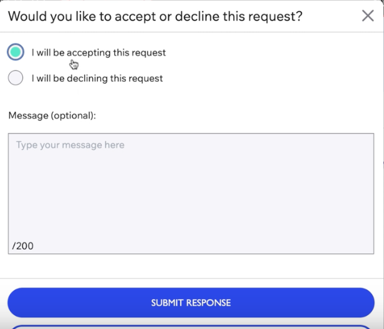Click the 'I will be accepting this request' label
The width and height of the screenshot is (384, 329).
(98, 52)
